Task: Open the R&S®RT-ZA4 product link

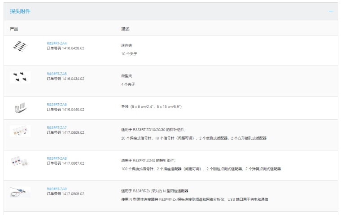Action: pos(57,43)
